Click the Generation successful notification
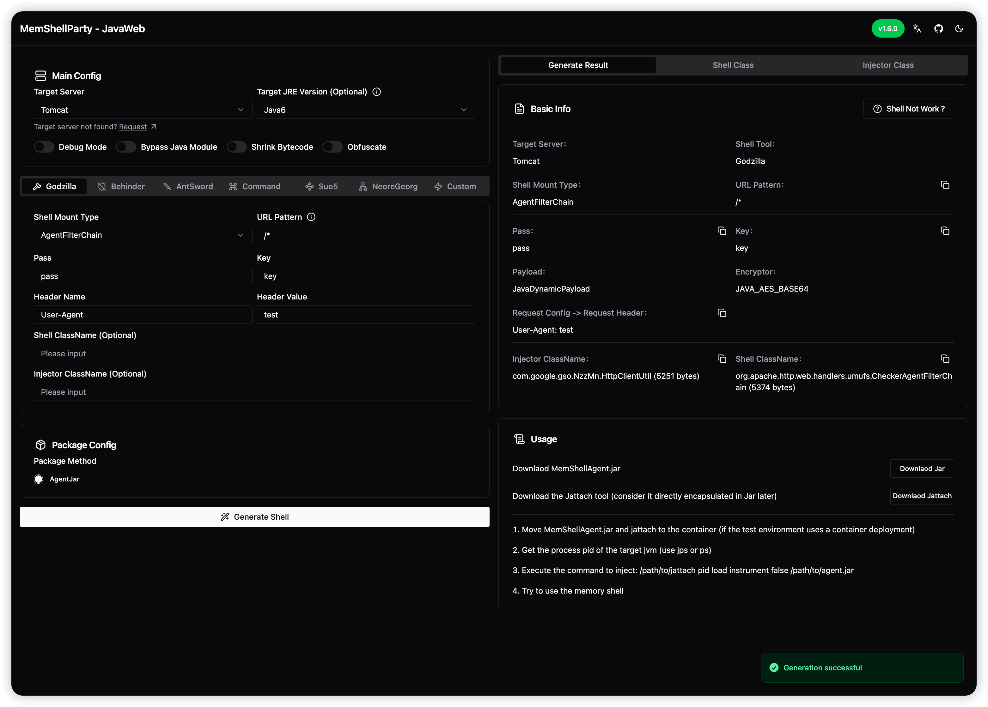This screenshot has height=707, width=988. (862, 668)
